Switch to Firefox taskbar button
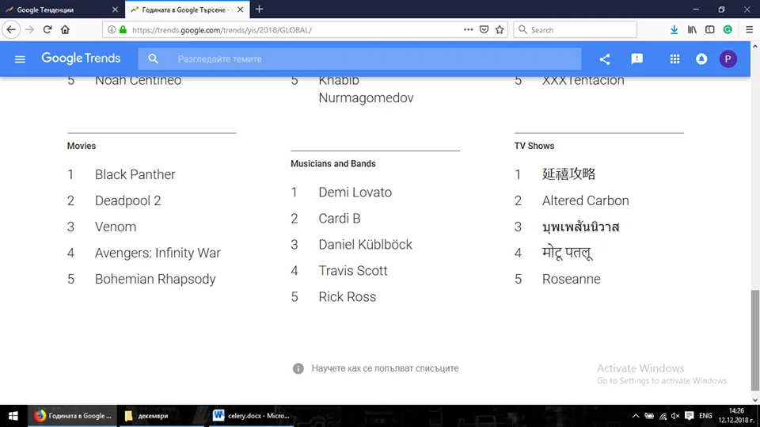 [73, 416]
